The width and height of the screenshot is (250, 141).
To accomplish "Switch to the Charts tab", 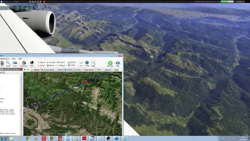I will [x=115, y=70].
